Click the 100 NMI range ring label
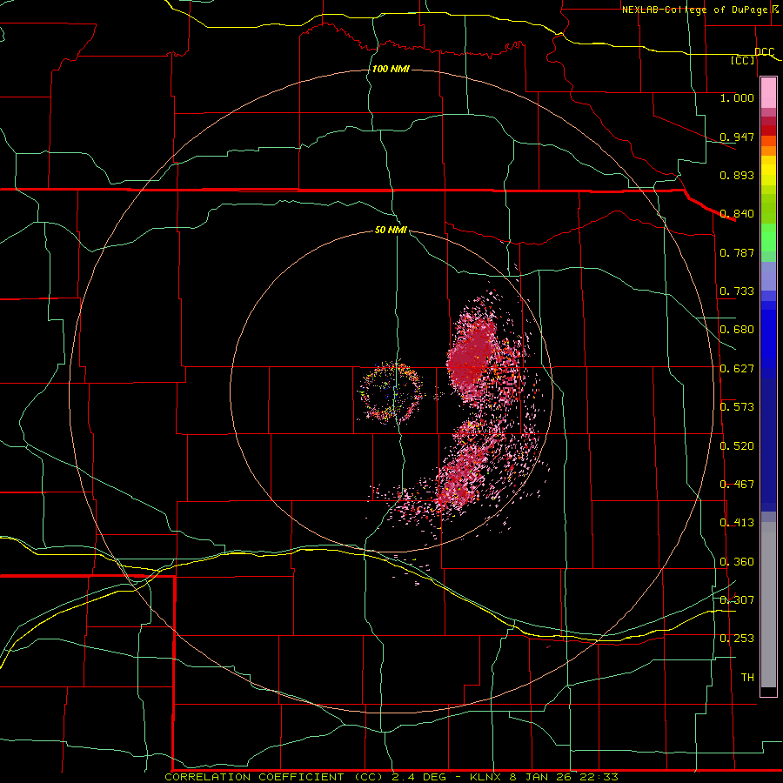Image resolution: width=783 pixels, height=783 pixels. click(391, 69)
